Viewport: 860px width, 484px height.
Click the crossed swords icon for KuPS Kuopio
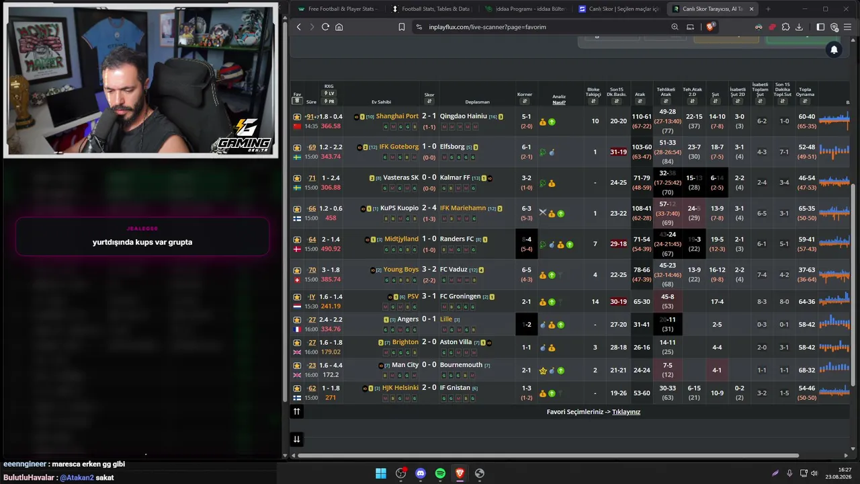pyautogui.click(x=543, y=212)
